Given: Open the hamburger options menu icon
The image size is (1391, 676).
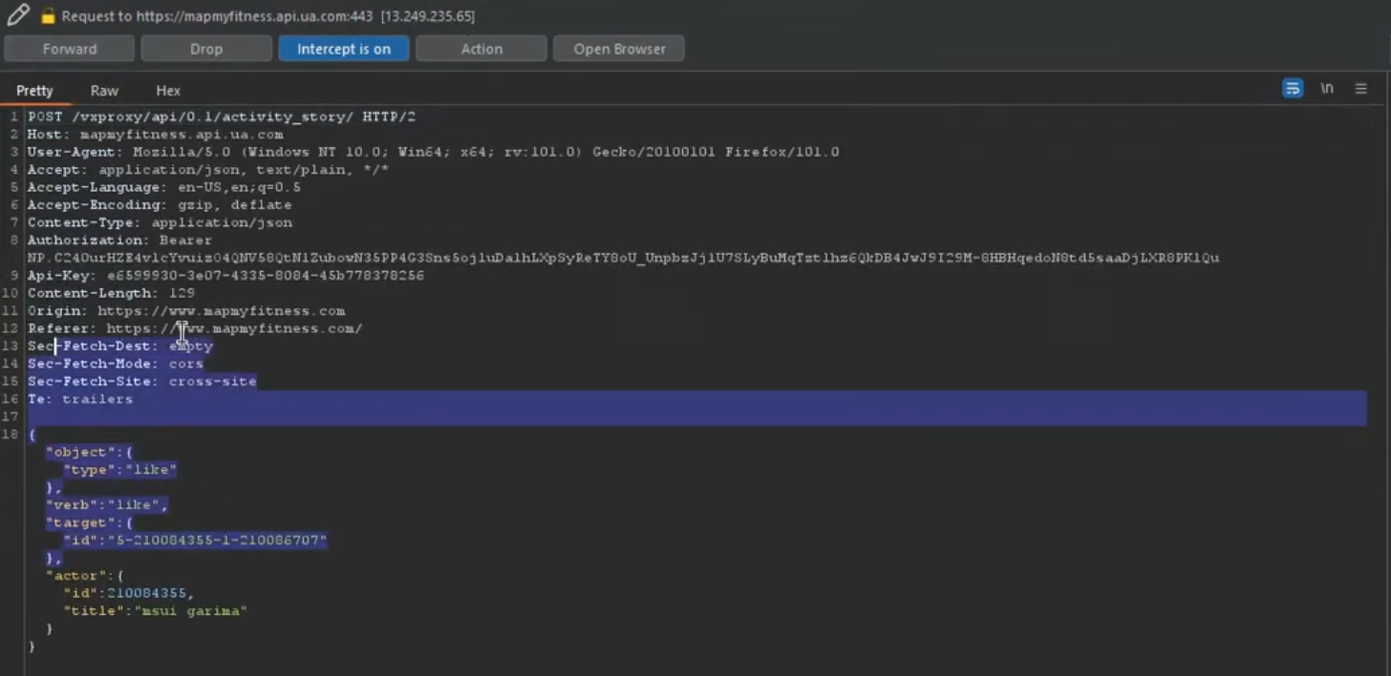Looking at the screenshot, I should (x=1360, y=89).
